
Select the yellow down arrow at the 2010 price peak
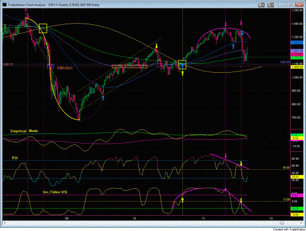[156, 45]
